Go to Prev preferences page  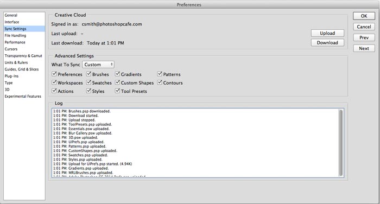pyautogui.click(x=364, y=37)
